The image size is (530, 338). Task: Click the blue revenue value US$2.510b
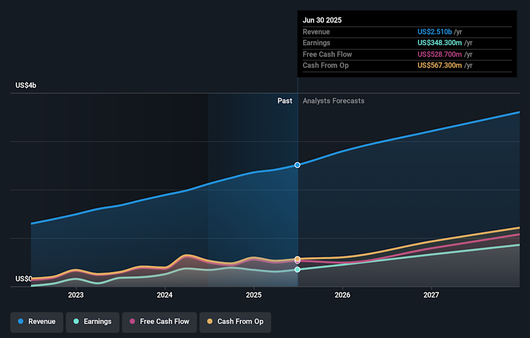[x=435, y=31]
